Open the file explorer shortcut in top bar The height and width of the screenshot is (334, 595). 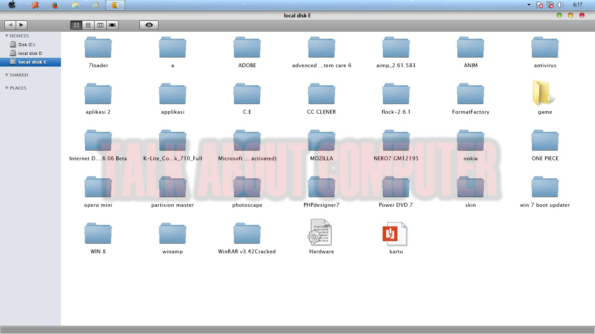(x=75, y=5)
